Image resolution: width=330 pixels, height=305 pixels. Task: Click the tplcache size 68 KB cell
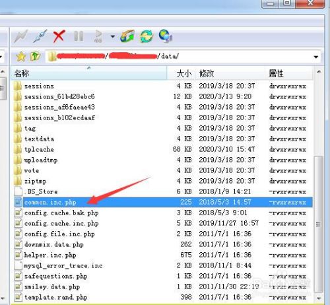[182, 149]
